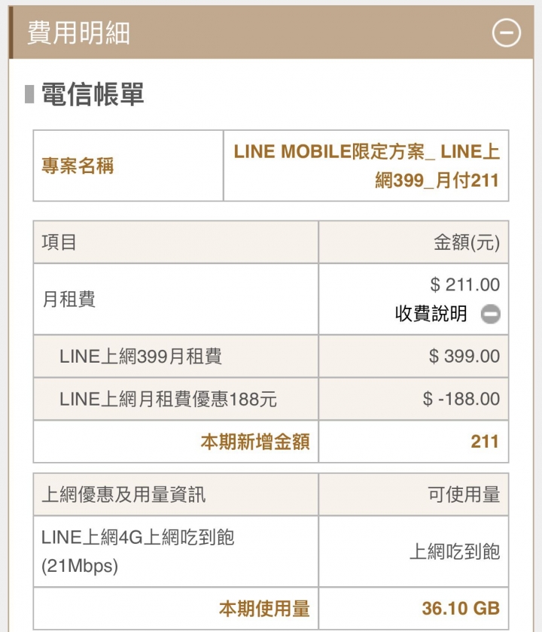
Task: Click the 項目 column header
Action: pos(176,242)
